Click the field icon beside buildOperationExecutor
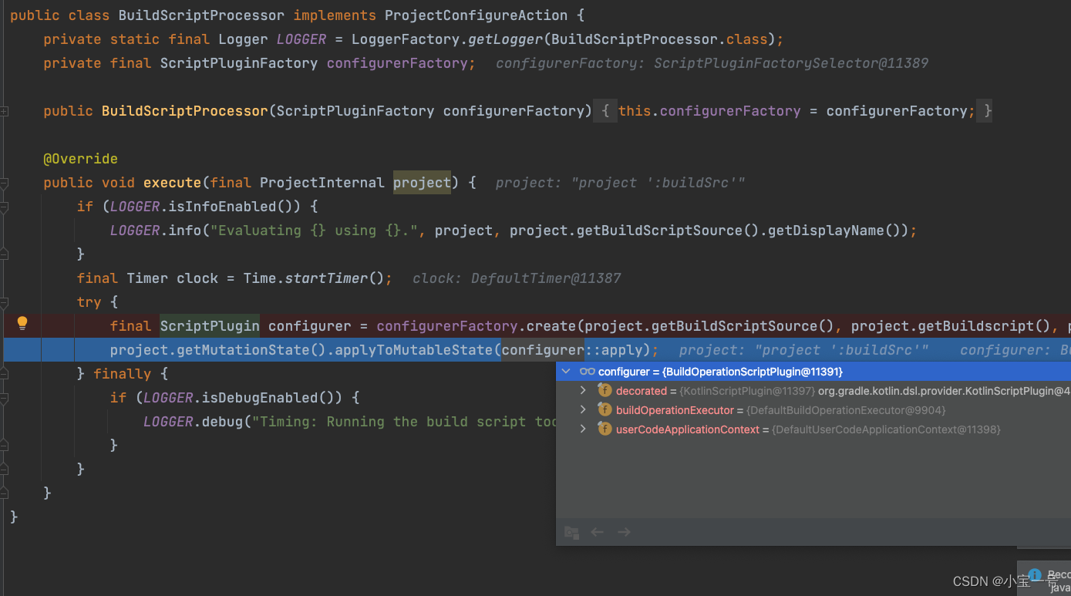Image resolution: width=1071 pixels, height=596 pixels. (605, 410)
